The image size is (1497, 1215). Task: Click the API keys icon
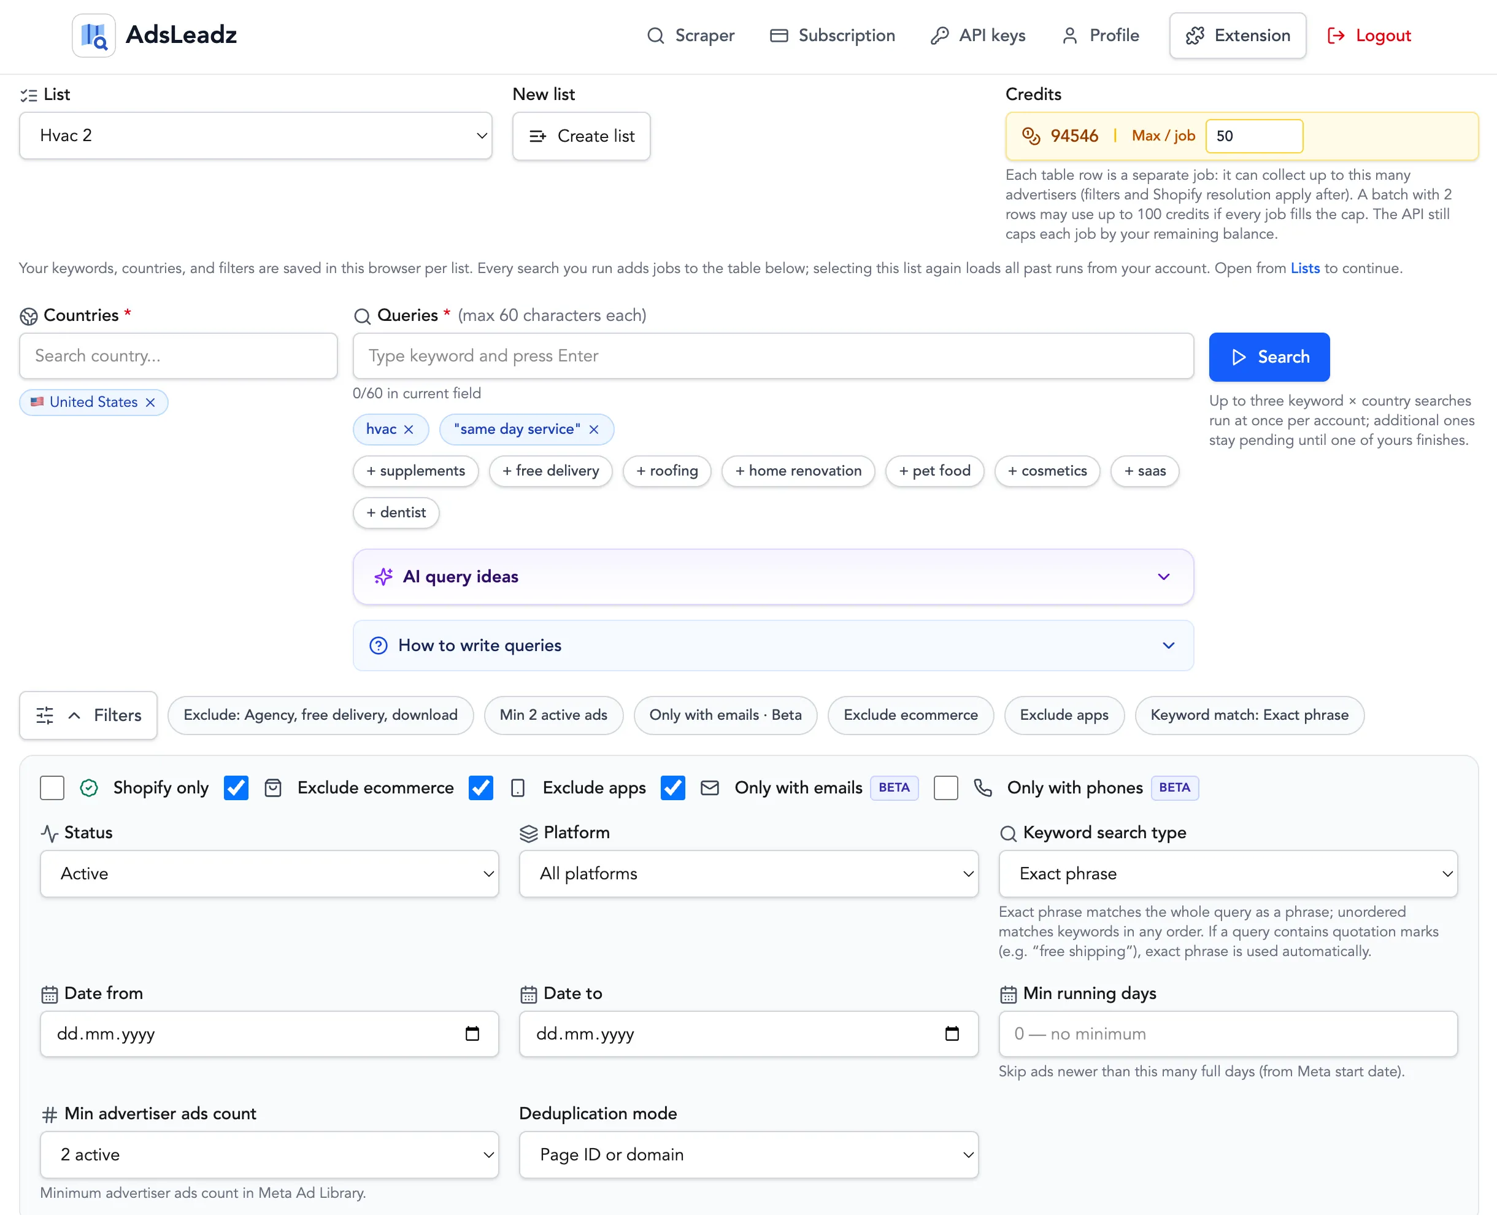(x=941, y=35)
